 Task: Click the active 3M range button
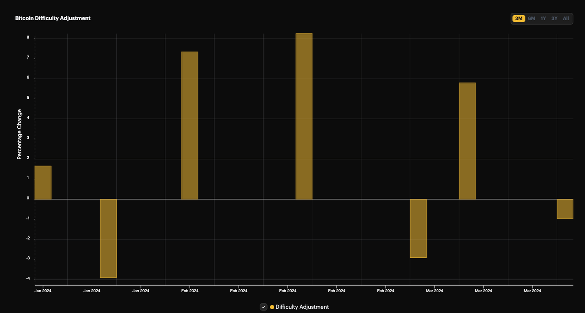(519, 18)
